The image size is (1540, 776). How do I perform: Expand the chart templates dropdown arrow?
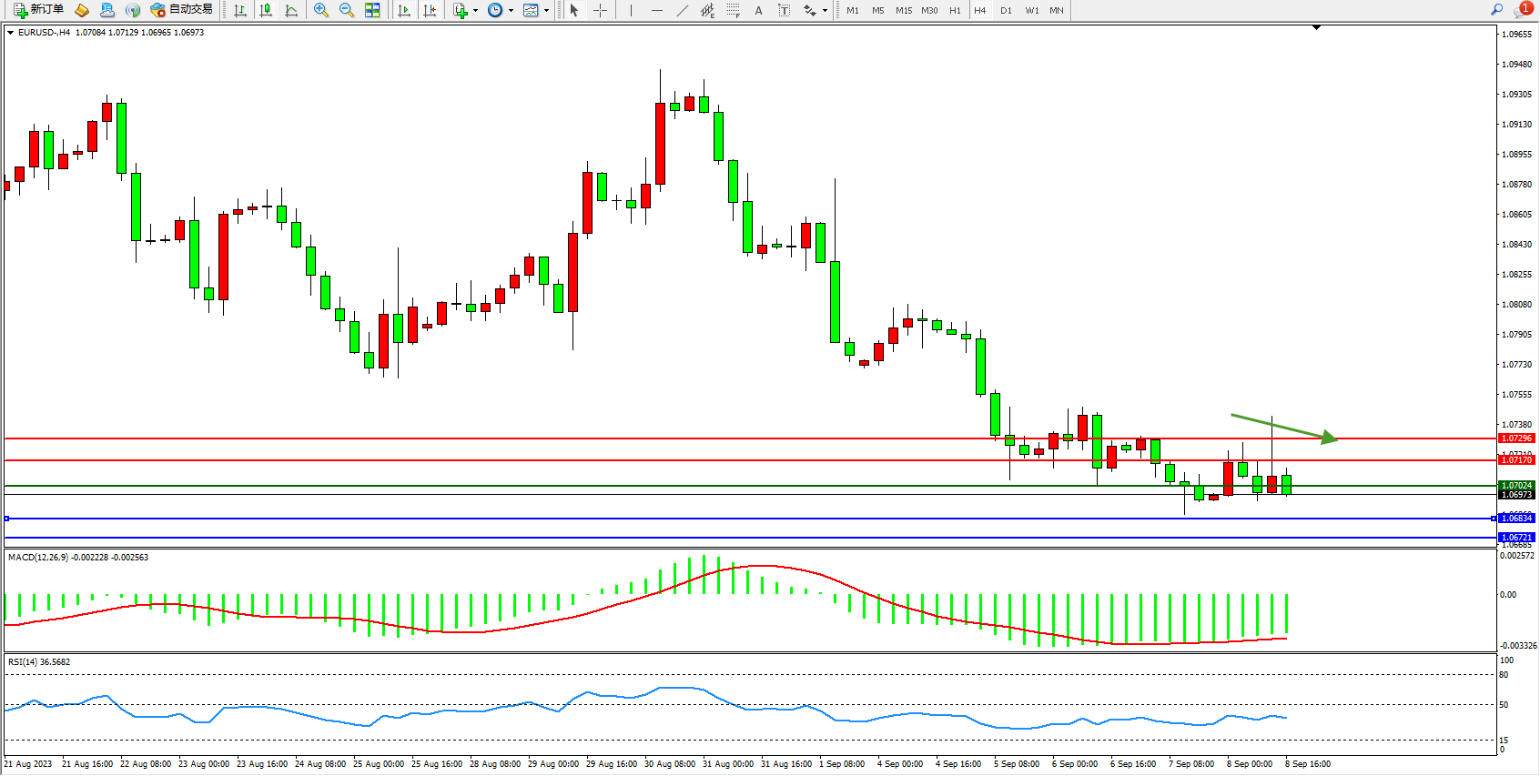tap(546, 11)
